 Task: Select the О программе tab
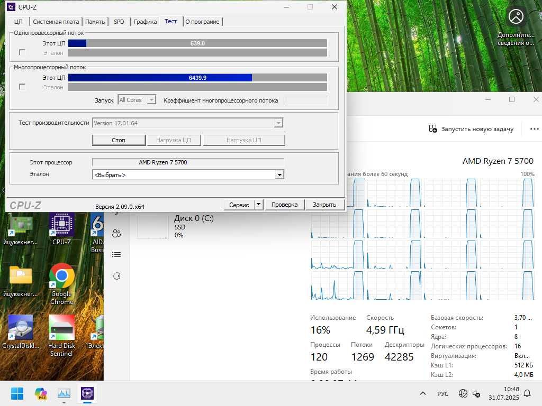(202, 22)
